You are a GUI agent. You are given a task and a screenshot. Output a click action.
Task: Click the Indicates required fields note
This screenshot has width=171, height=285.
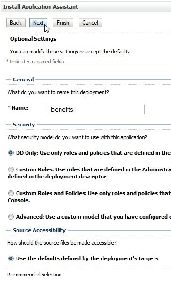pyautogui.click(x=35, y=62)
